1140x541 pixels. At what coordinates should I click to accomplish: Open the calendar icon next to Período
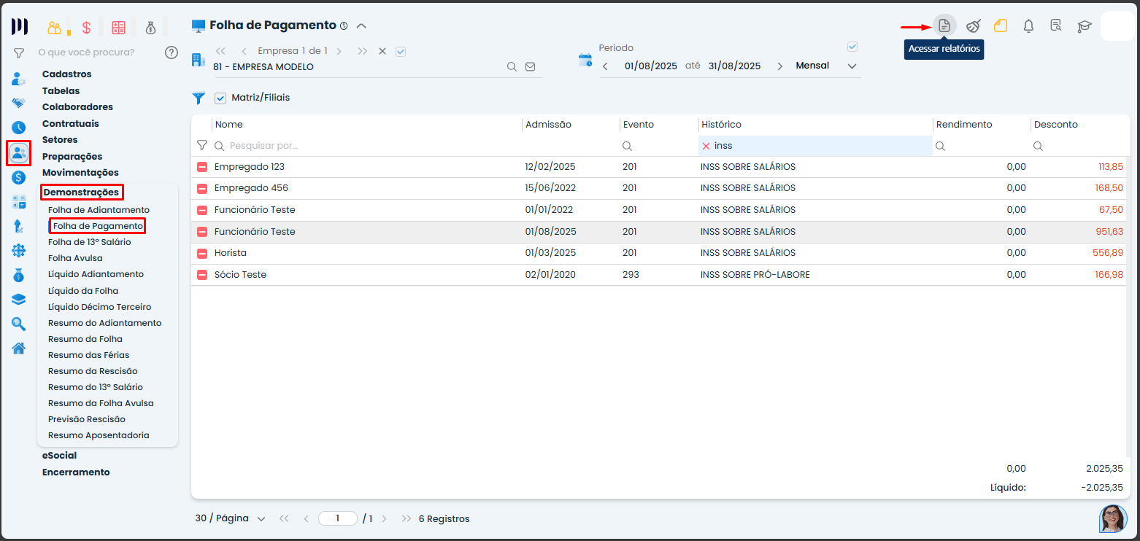pos(585,61)
